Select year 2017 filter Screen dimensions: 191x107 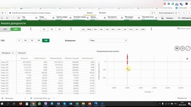pyautogui.click(x=5, y=29)
